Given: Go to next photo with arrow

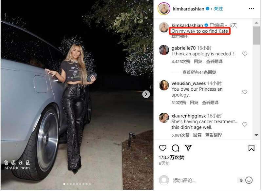Looking at the screenshot, I should [x=146, y=94].
